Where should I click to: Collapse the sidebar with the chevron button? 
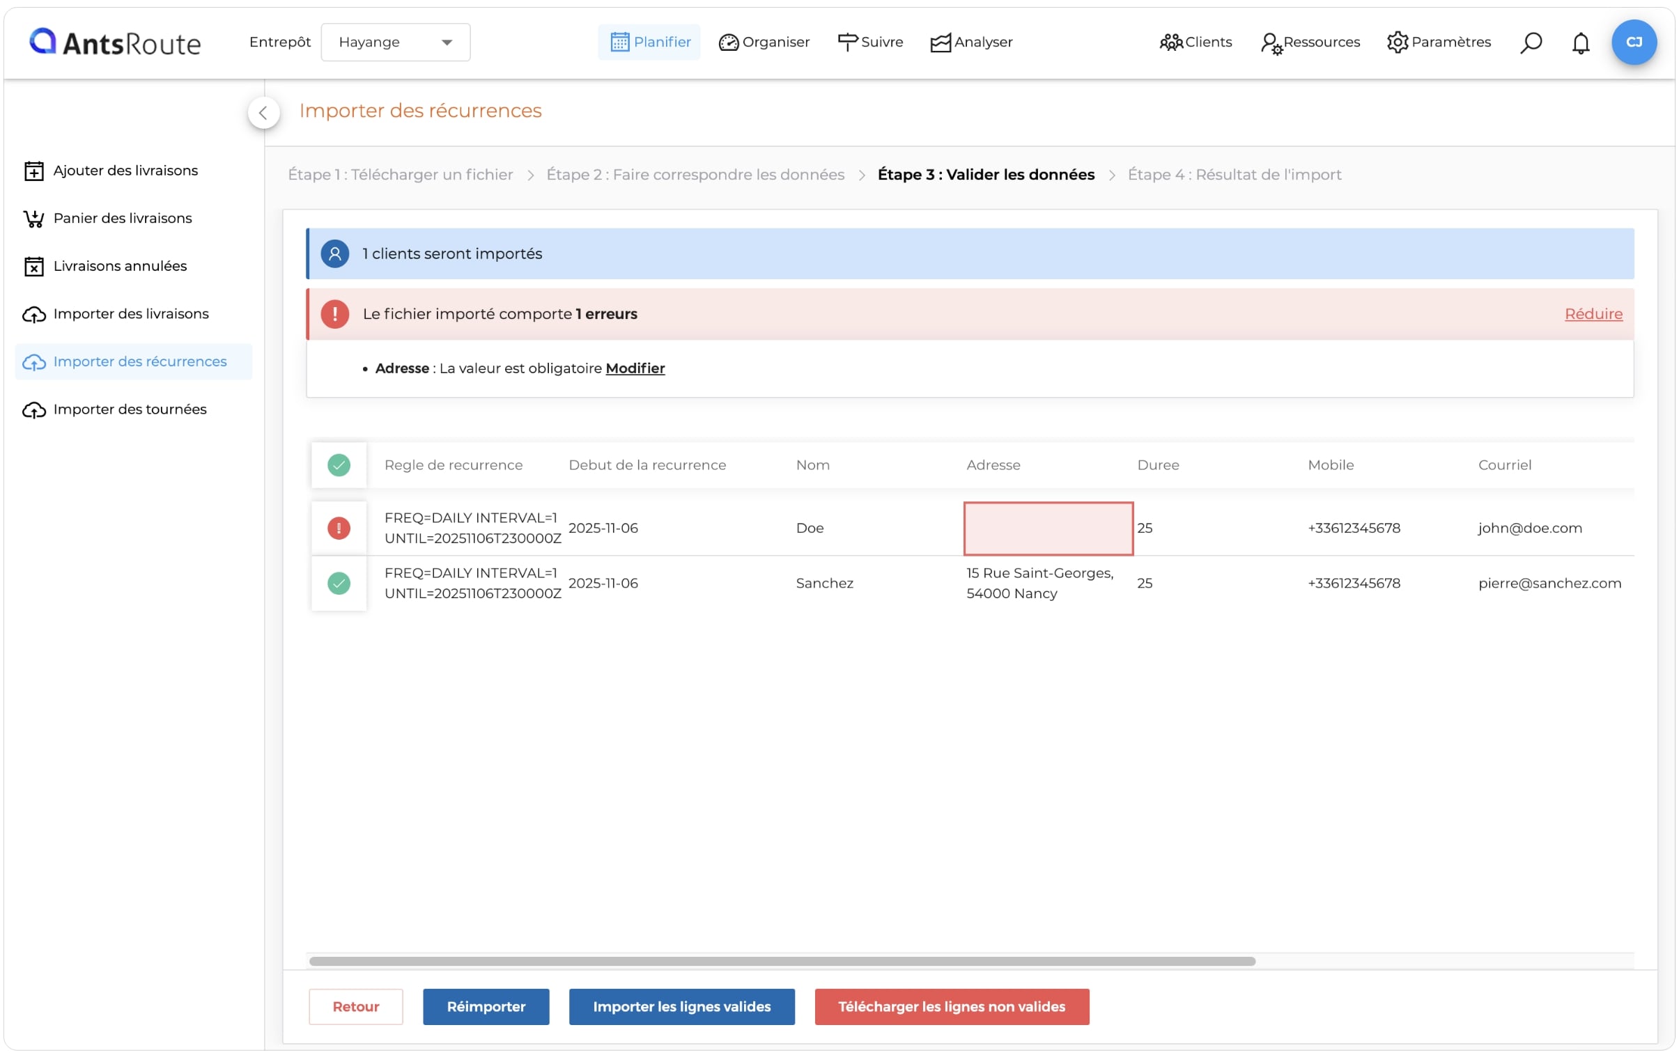coord(263,112)
